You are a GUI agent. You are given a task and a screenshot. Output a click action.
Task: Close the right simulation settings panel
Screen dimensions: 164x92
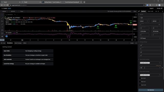[x=162, y=11]
